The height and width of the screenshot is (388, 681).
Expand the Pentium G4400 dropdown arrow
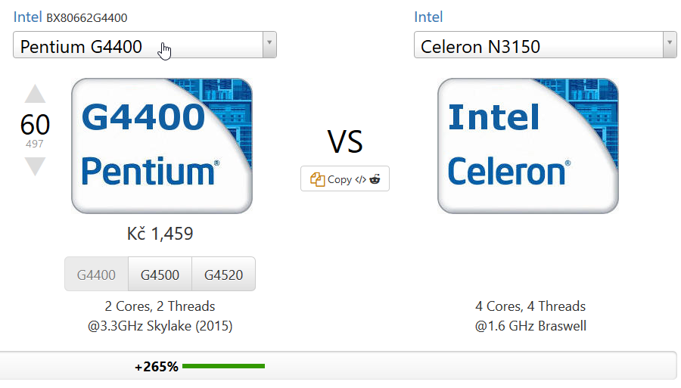[x=269, y=45]
